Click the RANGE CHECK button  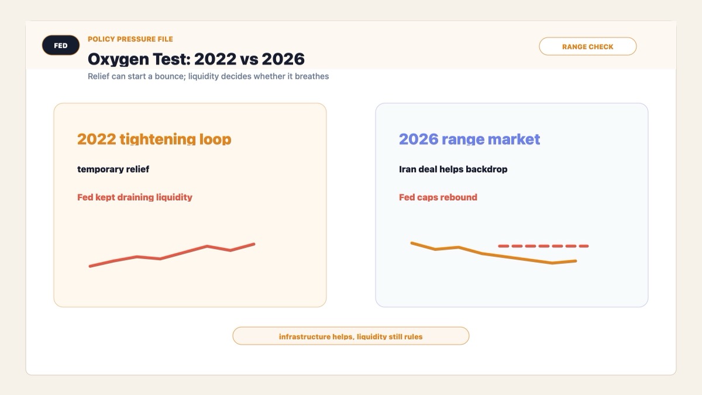click(x=587, y=47)
